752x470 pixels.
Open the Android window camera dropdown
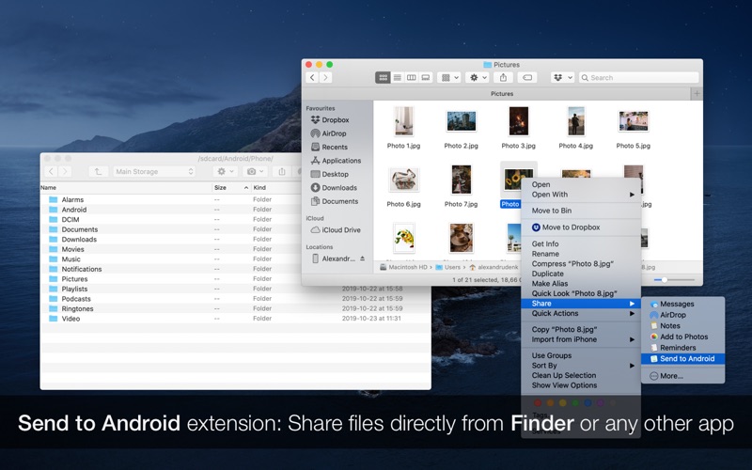255,171
